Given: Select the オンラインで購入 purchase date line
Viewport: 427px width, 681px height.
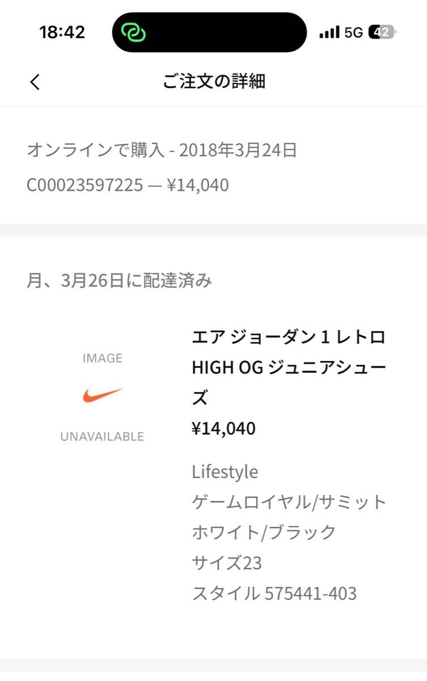Looking at the screenshot, I should [162, 150].
